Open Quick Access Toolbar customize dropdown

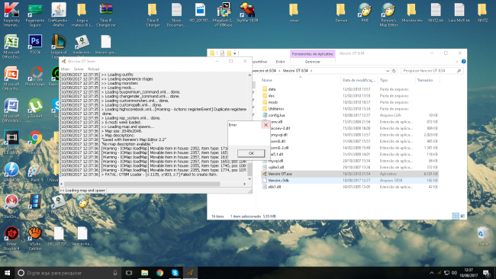click(235, 53)
